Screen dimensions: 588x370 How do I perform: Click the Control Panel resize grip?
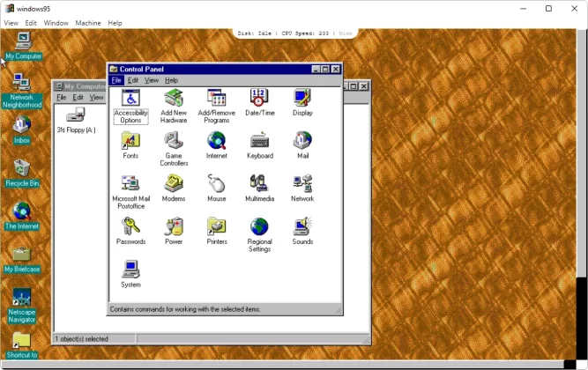[338, 309]
